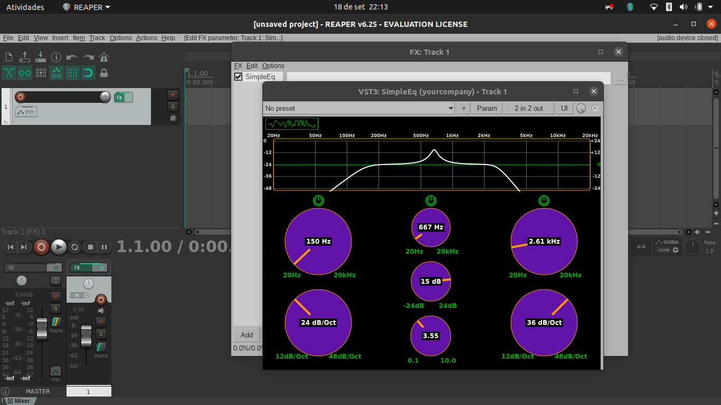Toggle move envelope points with items icon
Image resolution: width=721 pixels, height=405 pixels.
[56, 73]
